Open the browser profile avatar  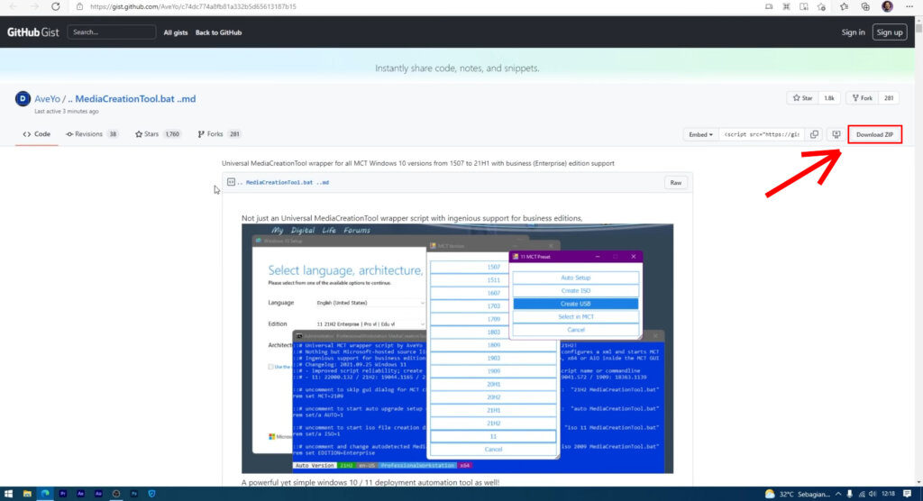click(x=887, y=6)
